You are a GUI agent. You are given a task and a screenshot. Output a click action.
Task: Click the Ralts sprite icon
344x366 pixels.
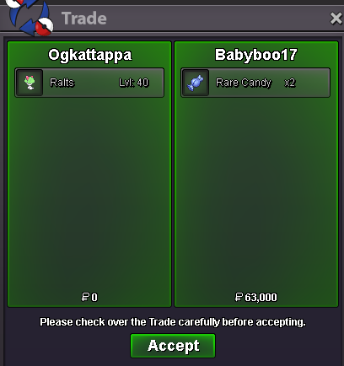pyautogui.click(x=30, y=83)
